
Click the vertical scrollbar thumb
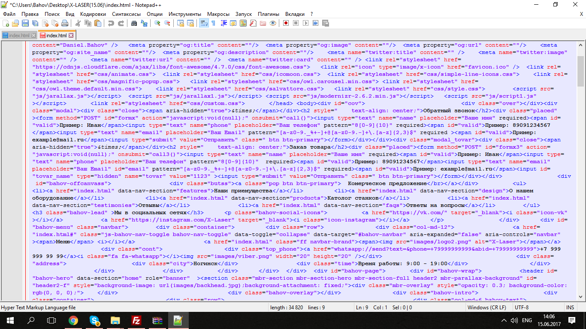581,70
